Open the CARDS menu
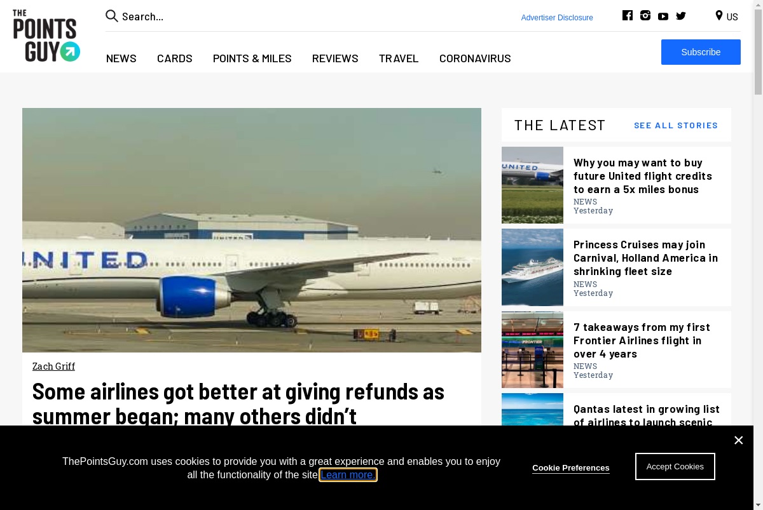The height and width of the screenshot is (510, 763). click(175, 58)
